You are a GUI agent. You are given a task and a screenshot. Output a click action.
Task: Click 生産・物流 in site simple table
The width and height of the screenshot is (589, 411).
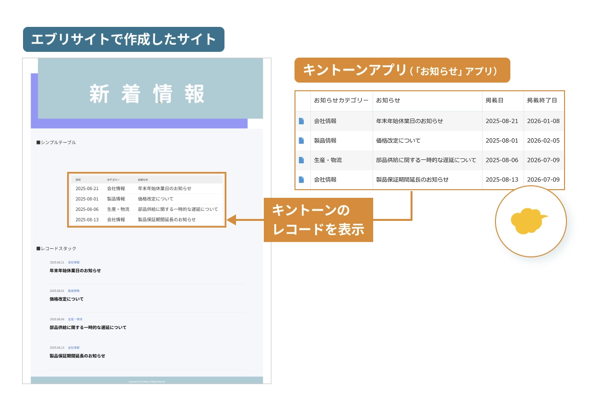point(118,209)
